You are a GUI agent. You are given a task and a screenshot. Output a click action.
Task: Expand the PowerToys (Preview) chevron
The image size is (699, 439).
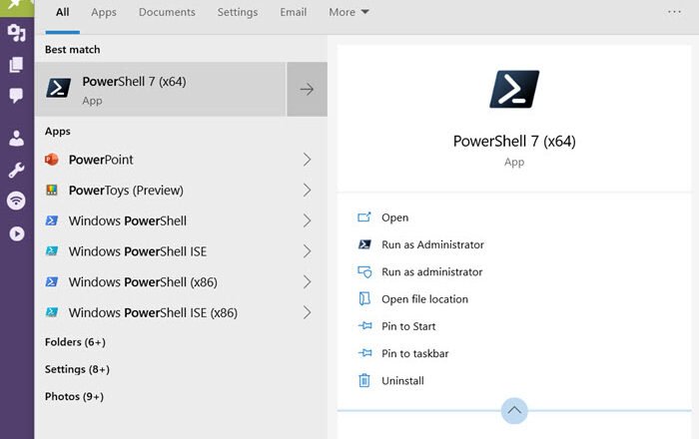pos(307,191)
